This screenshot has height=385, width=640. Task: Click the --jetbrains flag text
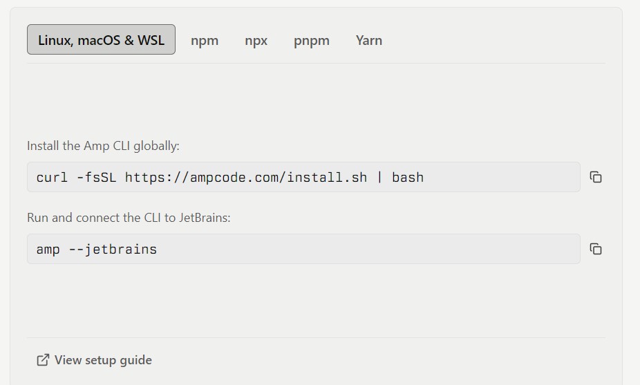[113, 249]
